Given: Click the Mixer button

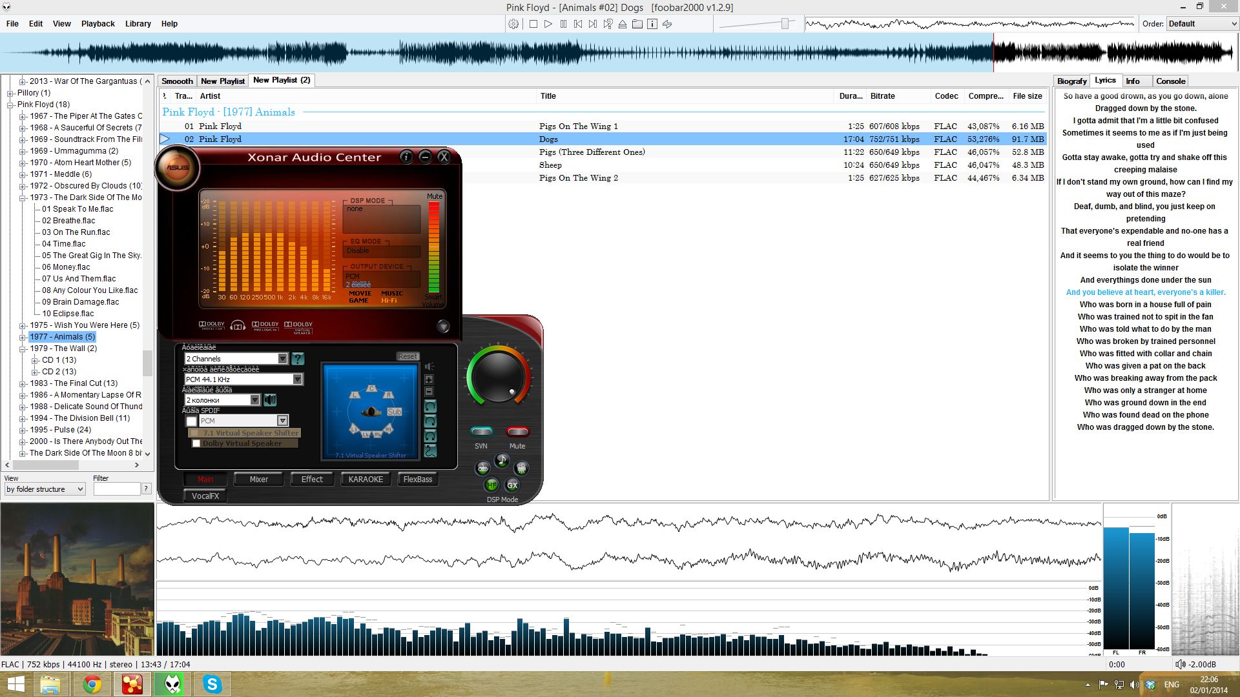Looking at the screenshot, I should pos(258,479).
